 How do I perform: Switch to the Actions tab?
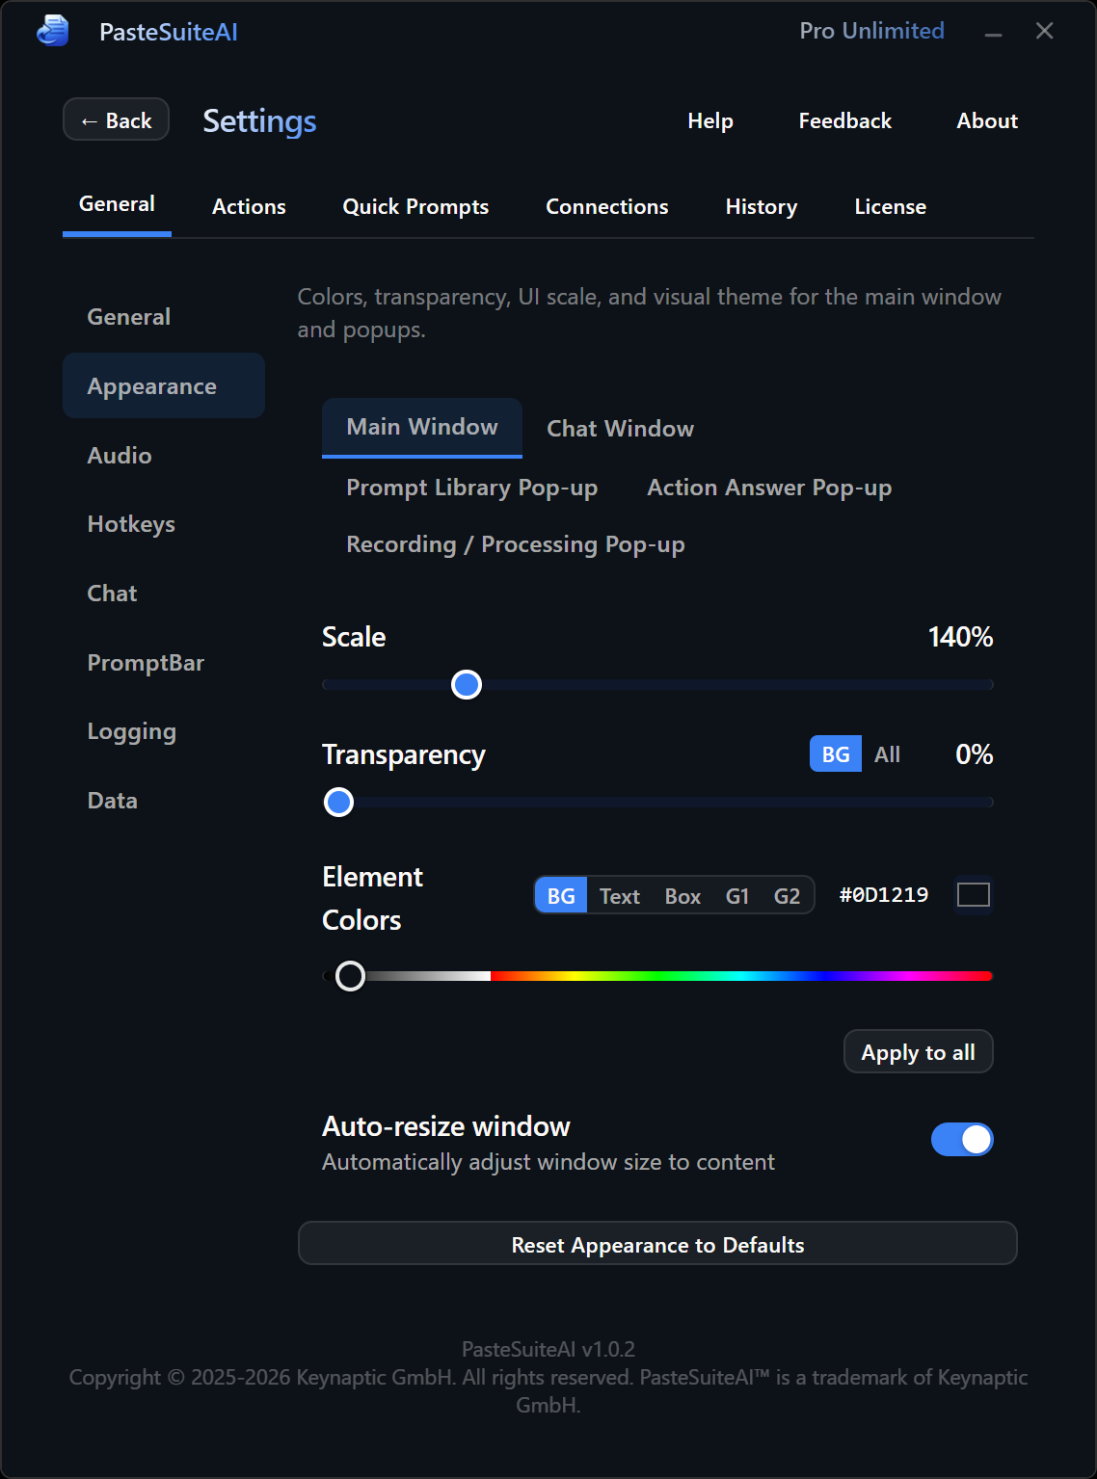point(249,206)
